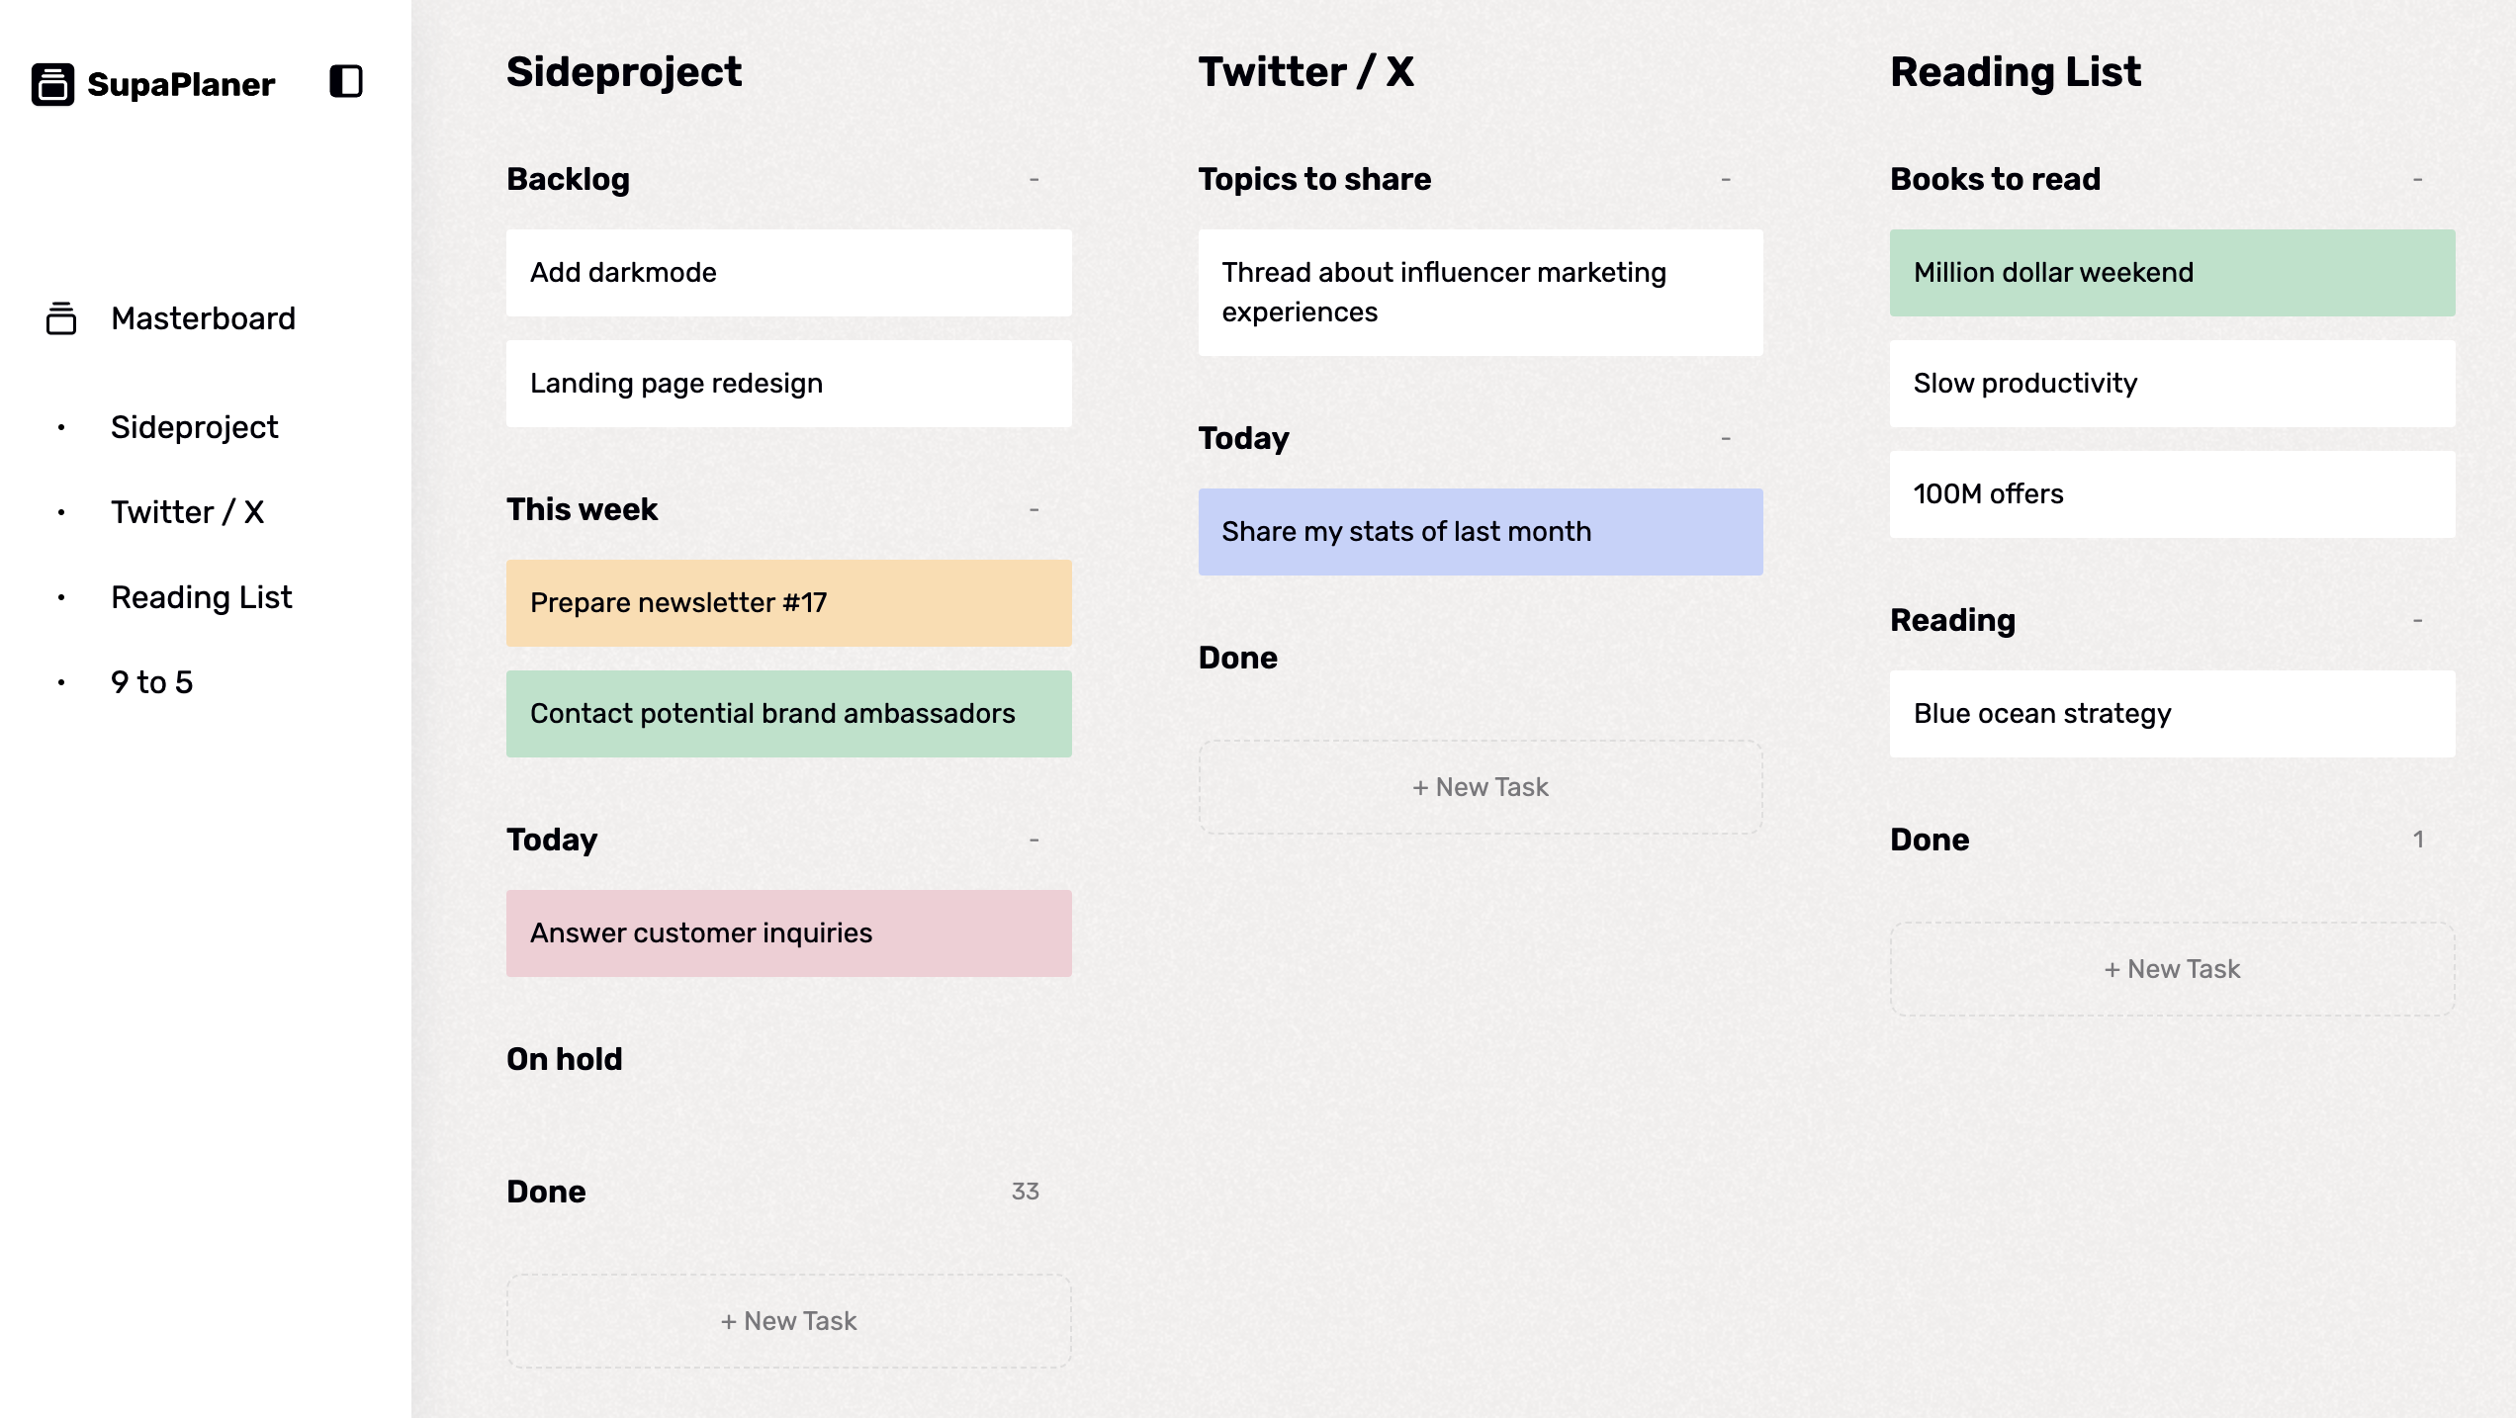The width and height of the screenshot is (2516, 1418).
Task: Expand the Sideproject Done section showing 33
Action: [1026, 1192]
